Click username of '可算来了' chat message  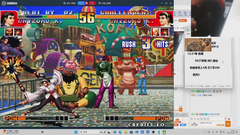pyautogui.click(x=199, y=95)
